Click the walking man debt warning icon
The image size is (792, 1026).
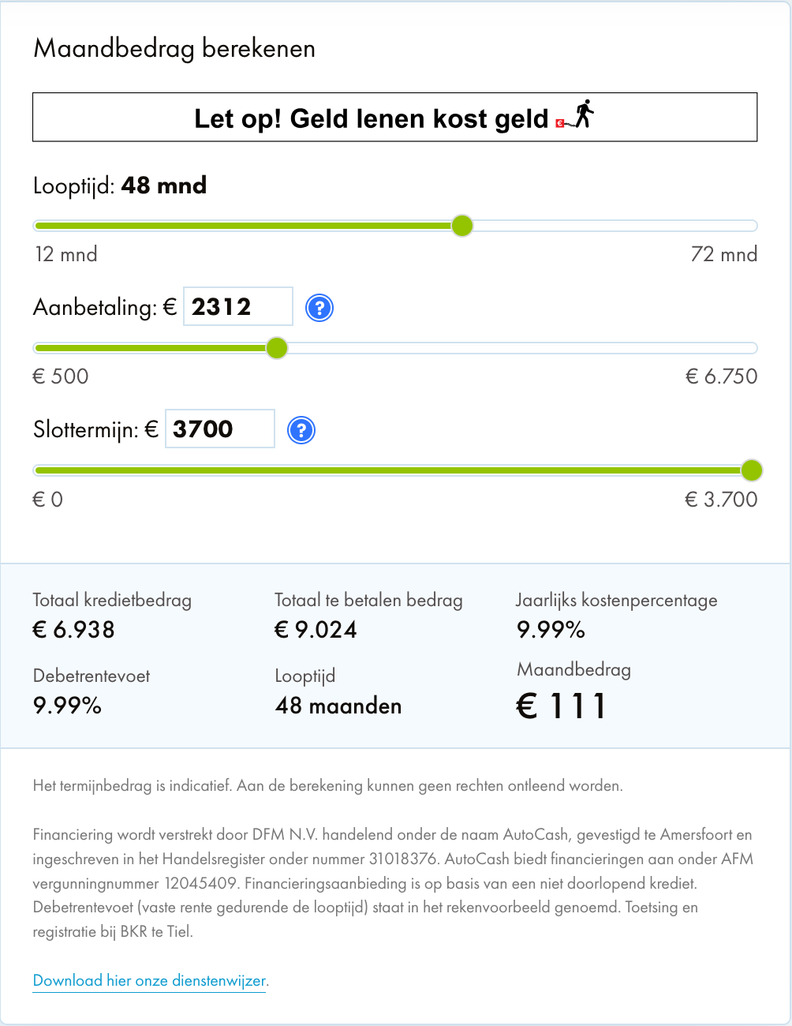[575, 115]
